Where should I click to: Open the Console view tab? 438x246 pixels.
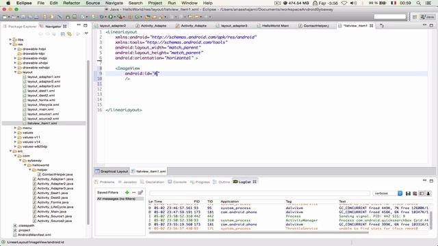coord(177,182)
